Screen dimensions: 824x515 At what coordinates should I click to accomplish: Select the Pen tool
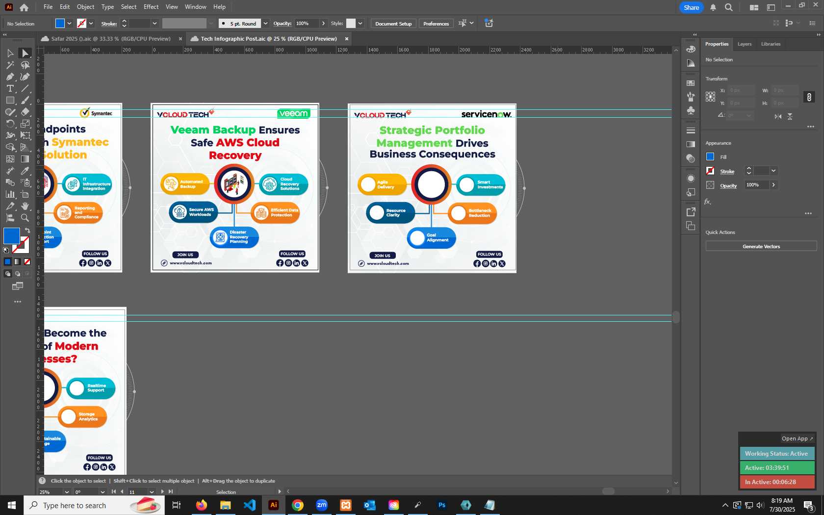point(10,77)
